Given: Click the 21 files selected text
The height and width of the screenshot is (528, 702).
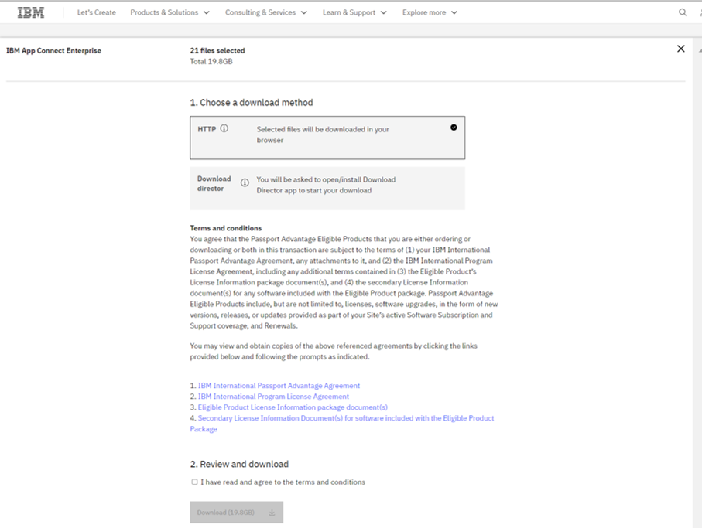Looking at the screenshot, I should tap(217, 50).
